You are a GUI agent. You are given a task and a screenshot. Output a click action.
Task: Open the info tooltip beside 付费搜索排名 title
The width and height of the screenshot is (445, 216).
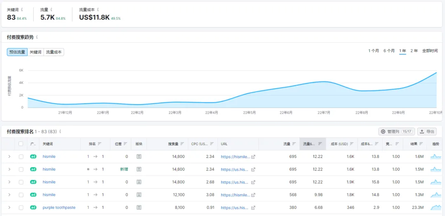60,132
